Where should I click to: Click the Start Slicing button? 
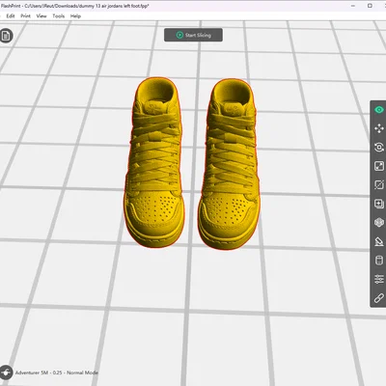[193, 35]
